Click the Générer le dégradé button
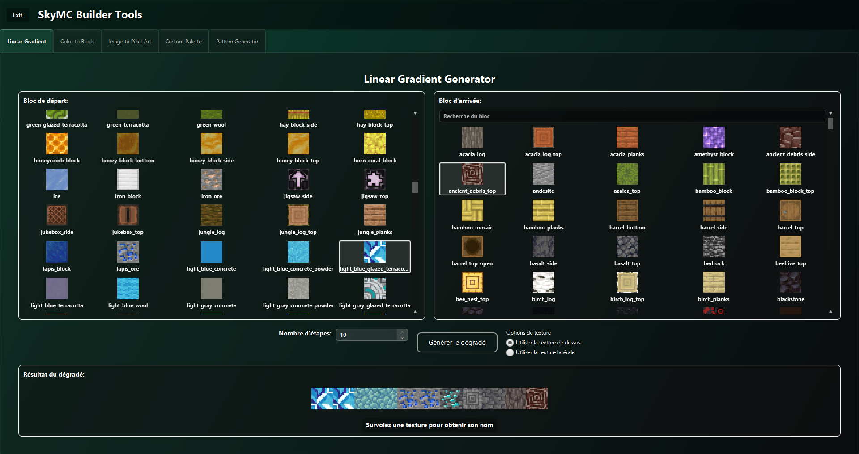859x454 pixels. click(457, 343)
